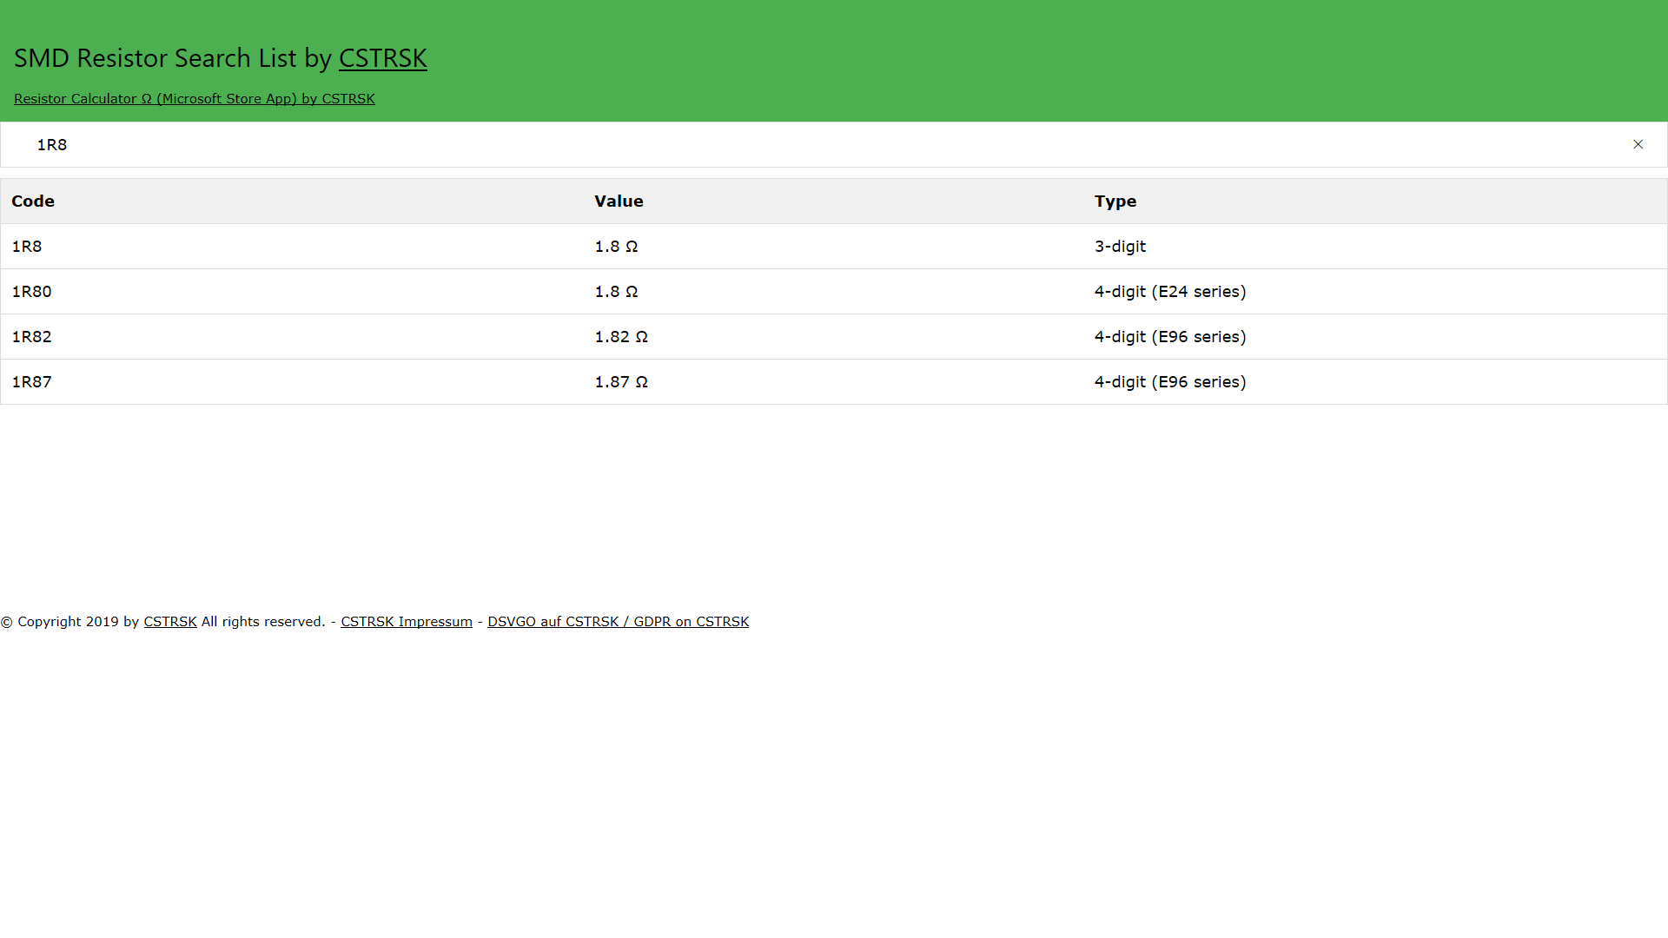Click the Type column header
Viewport: 1668px width, 938px height.
pyautogui.click(x=1115, y=201)
